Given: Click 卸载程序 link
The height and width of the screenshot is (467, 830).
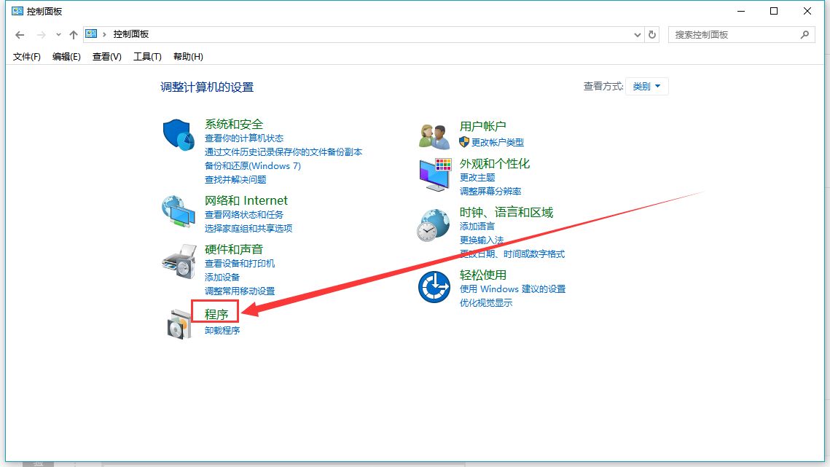Looking at the screenshot, I should click(x=222, y=330).
